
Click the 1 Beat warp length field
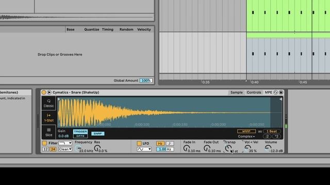click(x=272, y=132)
